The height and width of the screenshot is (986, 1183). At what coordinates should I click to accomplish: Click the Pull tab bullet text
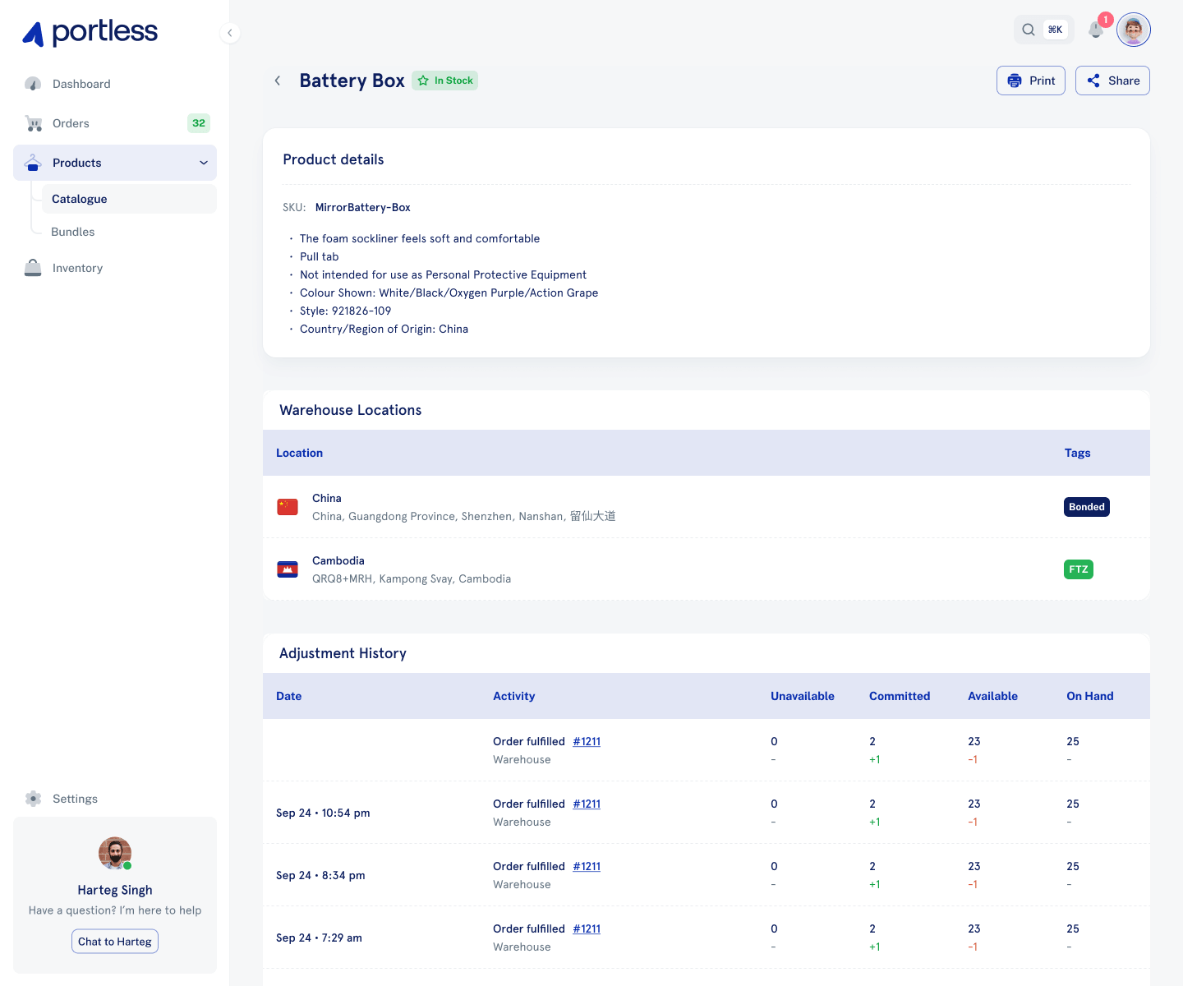(x=320, y=256)
